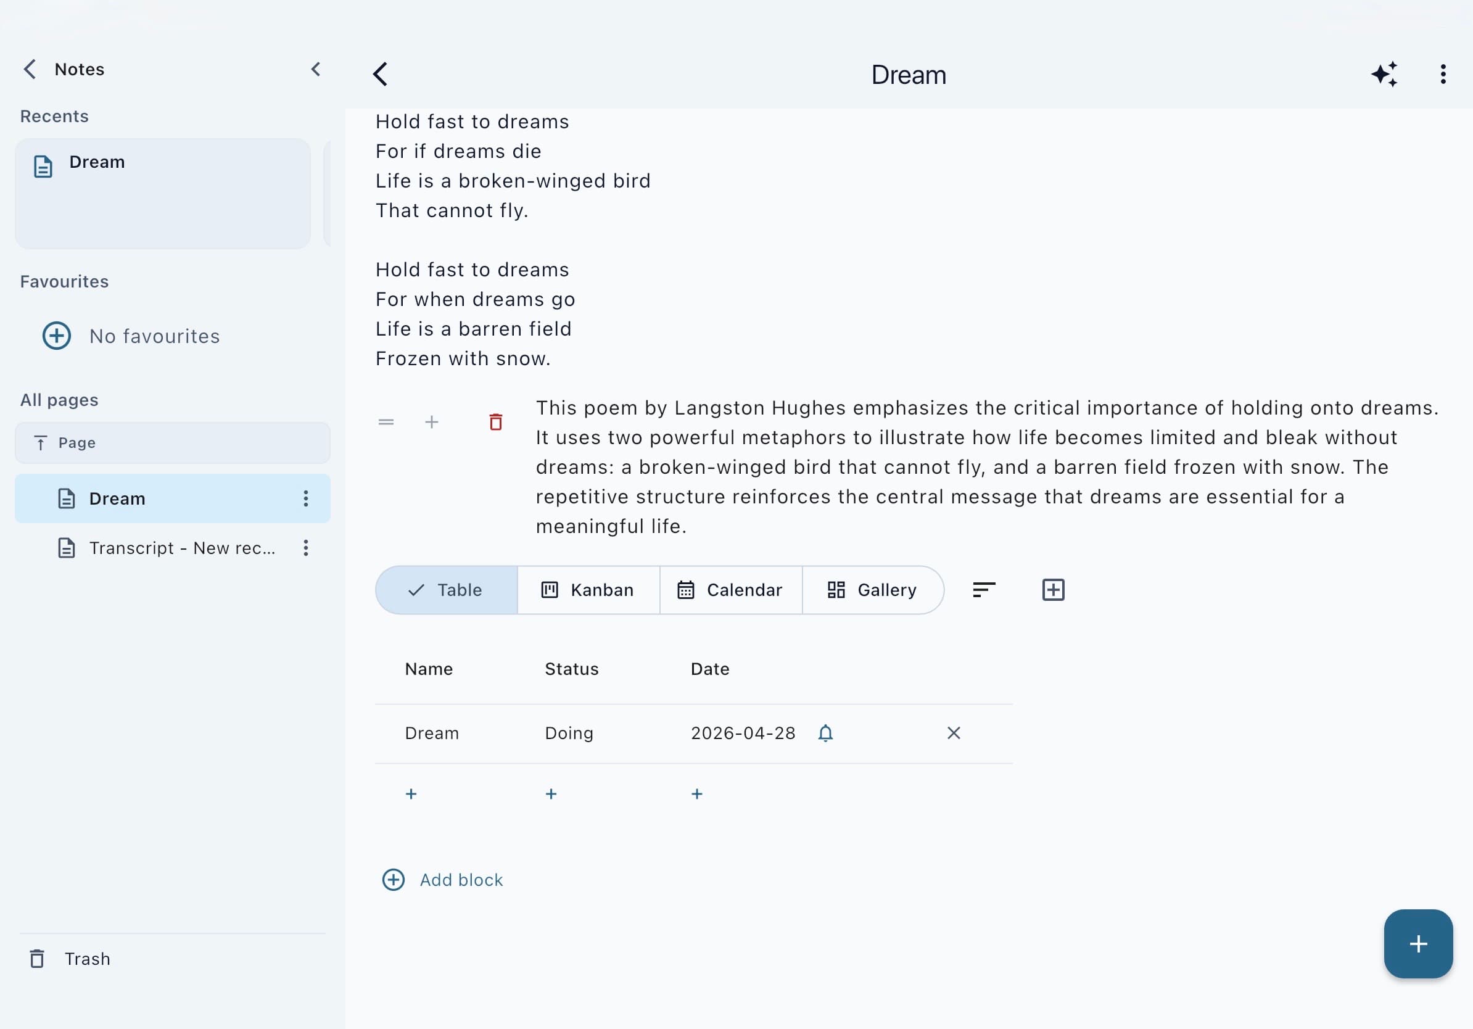This screenshot has width=1473, height=1029.
Task: Open options menu for Dream page
Action: [306, 498]
